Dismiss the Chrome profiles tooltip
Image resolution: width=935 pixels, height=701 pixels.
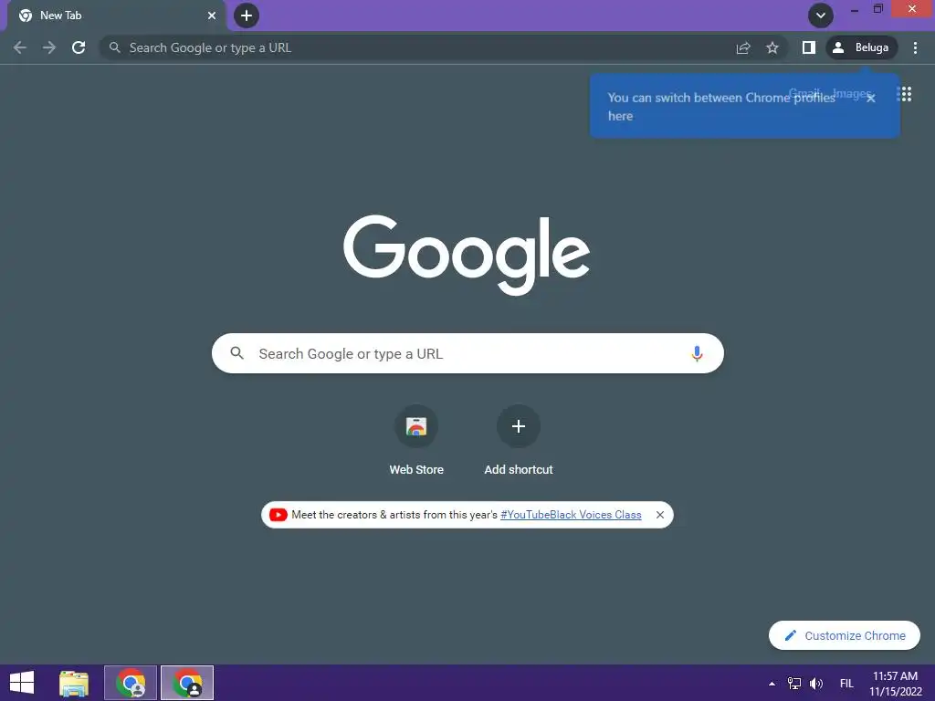tap(871, 99)
